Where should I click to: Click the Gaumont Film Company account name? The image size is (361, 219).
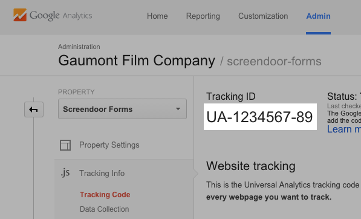pyautogui.click(x=137, y=60)
